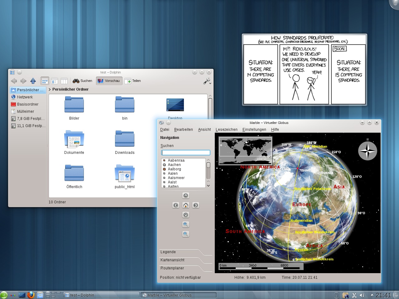Move globe right with arrow button

coord(195,205)
